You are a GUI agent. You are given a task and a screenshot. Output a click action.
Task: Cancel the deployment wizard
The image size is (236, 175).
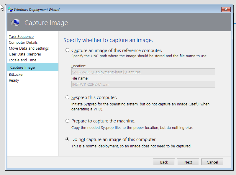tap(212, 162)
